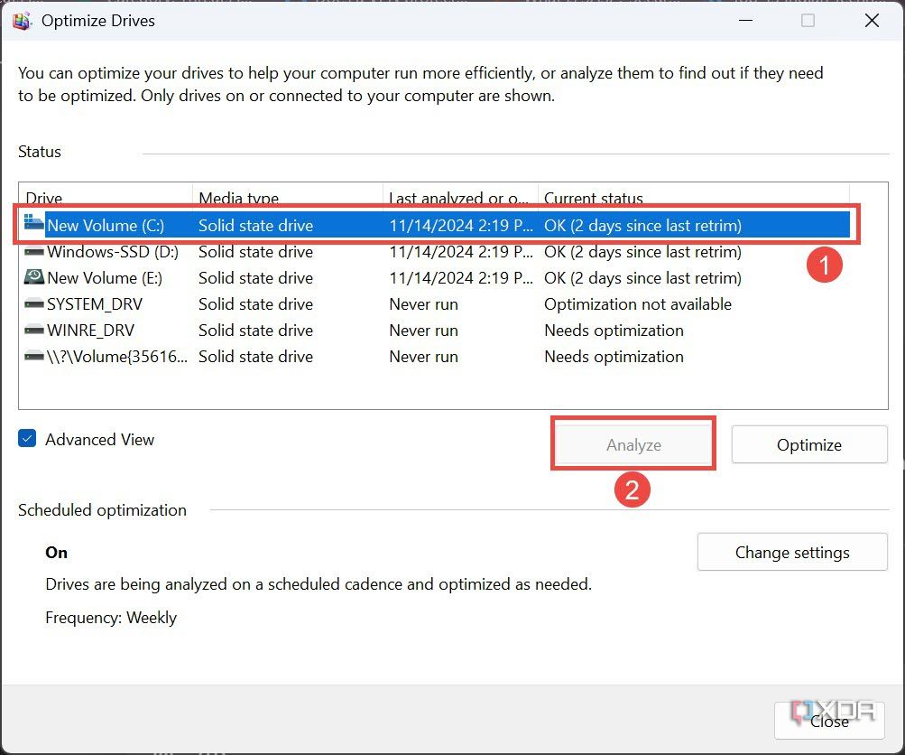This screenshot has height=755, width=905.
Task: Click the Last analyzed or optimized column header
Action: [x=459, y=198]
